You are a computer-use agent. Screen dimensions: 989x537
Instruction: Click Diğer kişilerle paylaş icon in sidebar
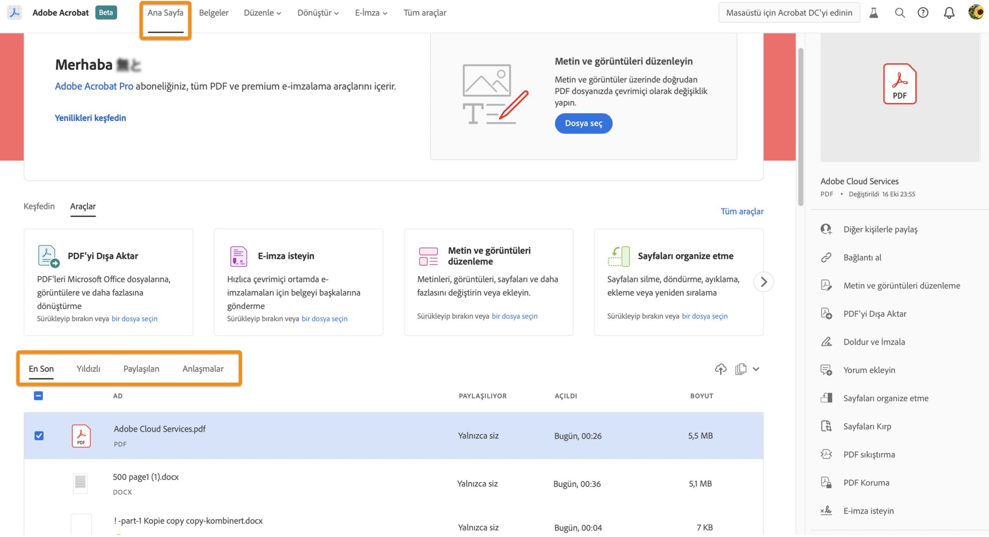coord(826,230)
